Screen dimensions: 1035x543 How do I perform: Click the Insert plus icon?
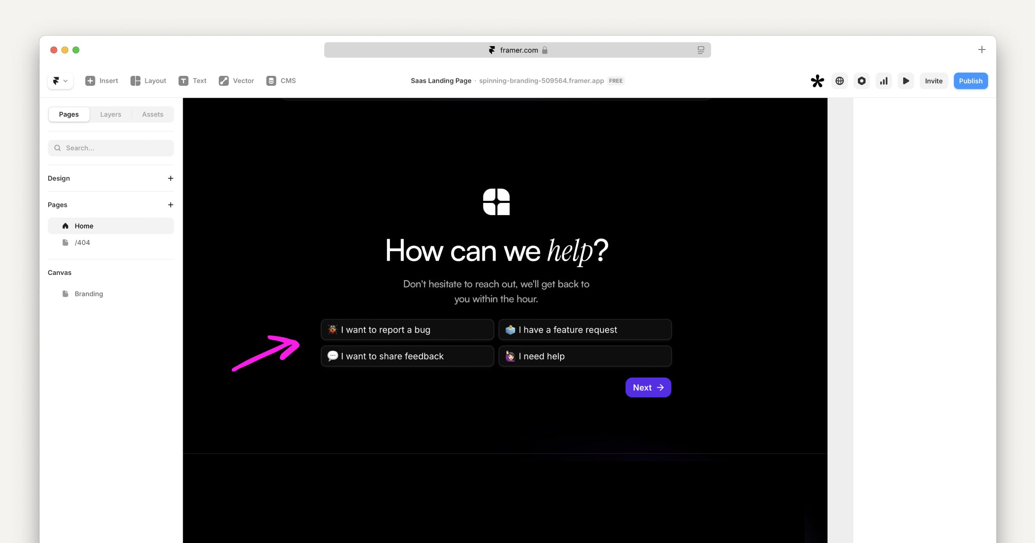[90, 81]
